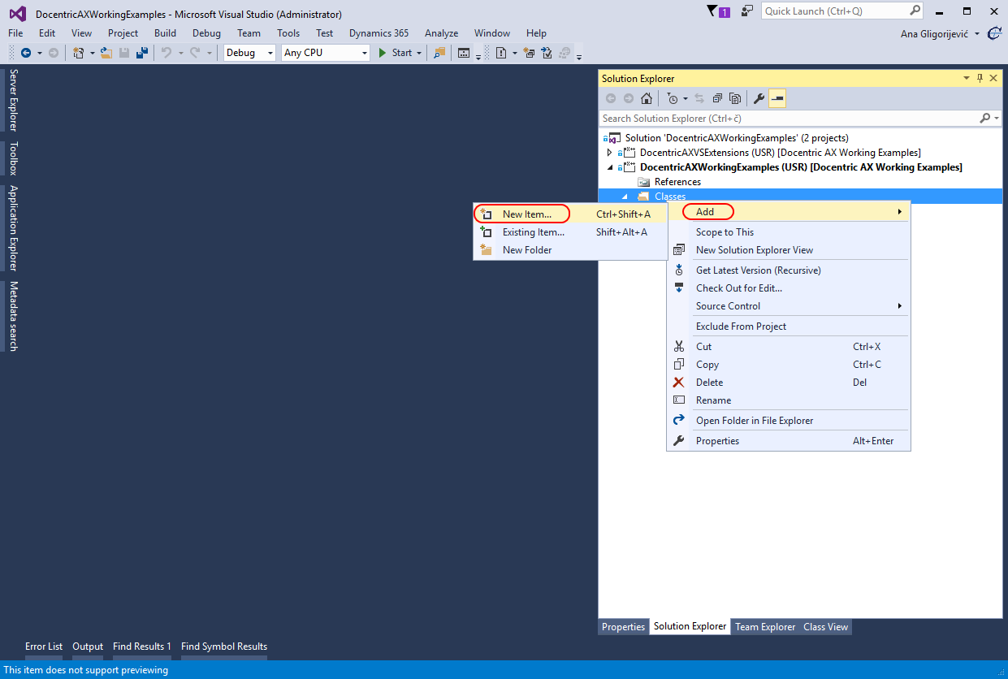Expand the DocentricAXVSExtensions project node

coord(610,153)
